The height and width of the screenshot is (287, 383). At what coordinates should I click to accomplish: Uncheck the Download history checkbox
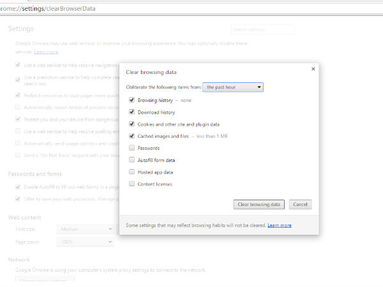tap(131, 112)
